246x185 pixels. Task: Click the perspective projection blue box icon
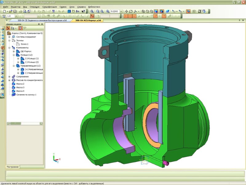click(x=167, y=11)
